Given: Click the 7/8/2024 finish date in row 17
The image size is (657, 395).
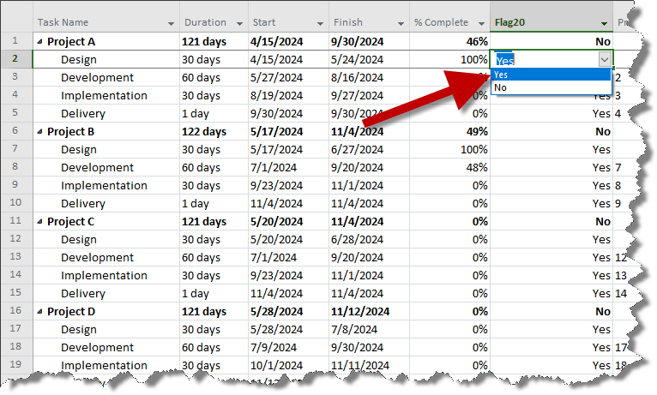Looking at the screenshot, I should 354,330.
